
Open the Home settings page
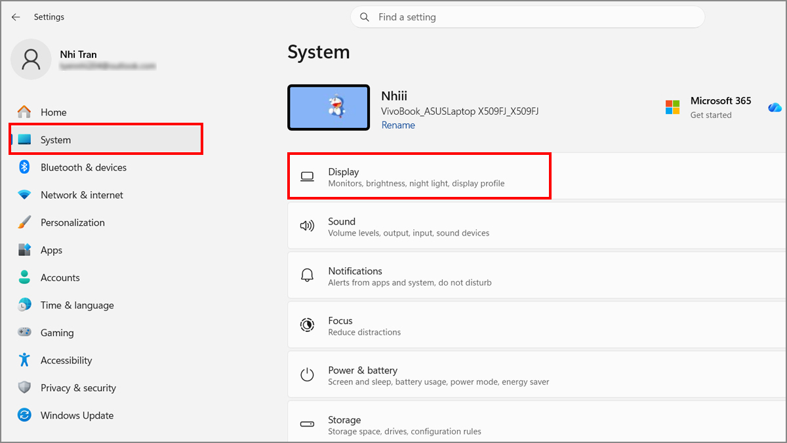106,112
